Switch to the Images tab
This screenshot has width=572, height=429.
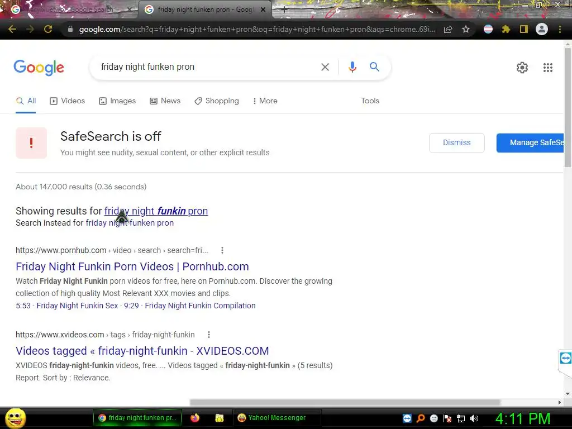(x=117, y=101)
